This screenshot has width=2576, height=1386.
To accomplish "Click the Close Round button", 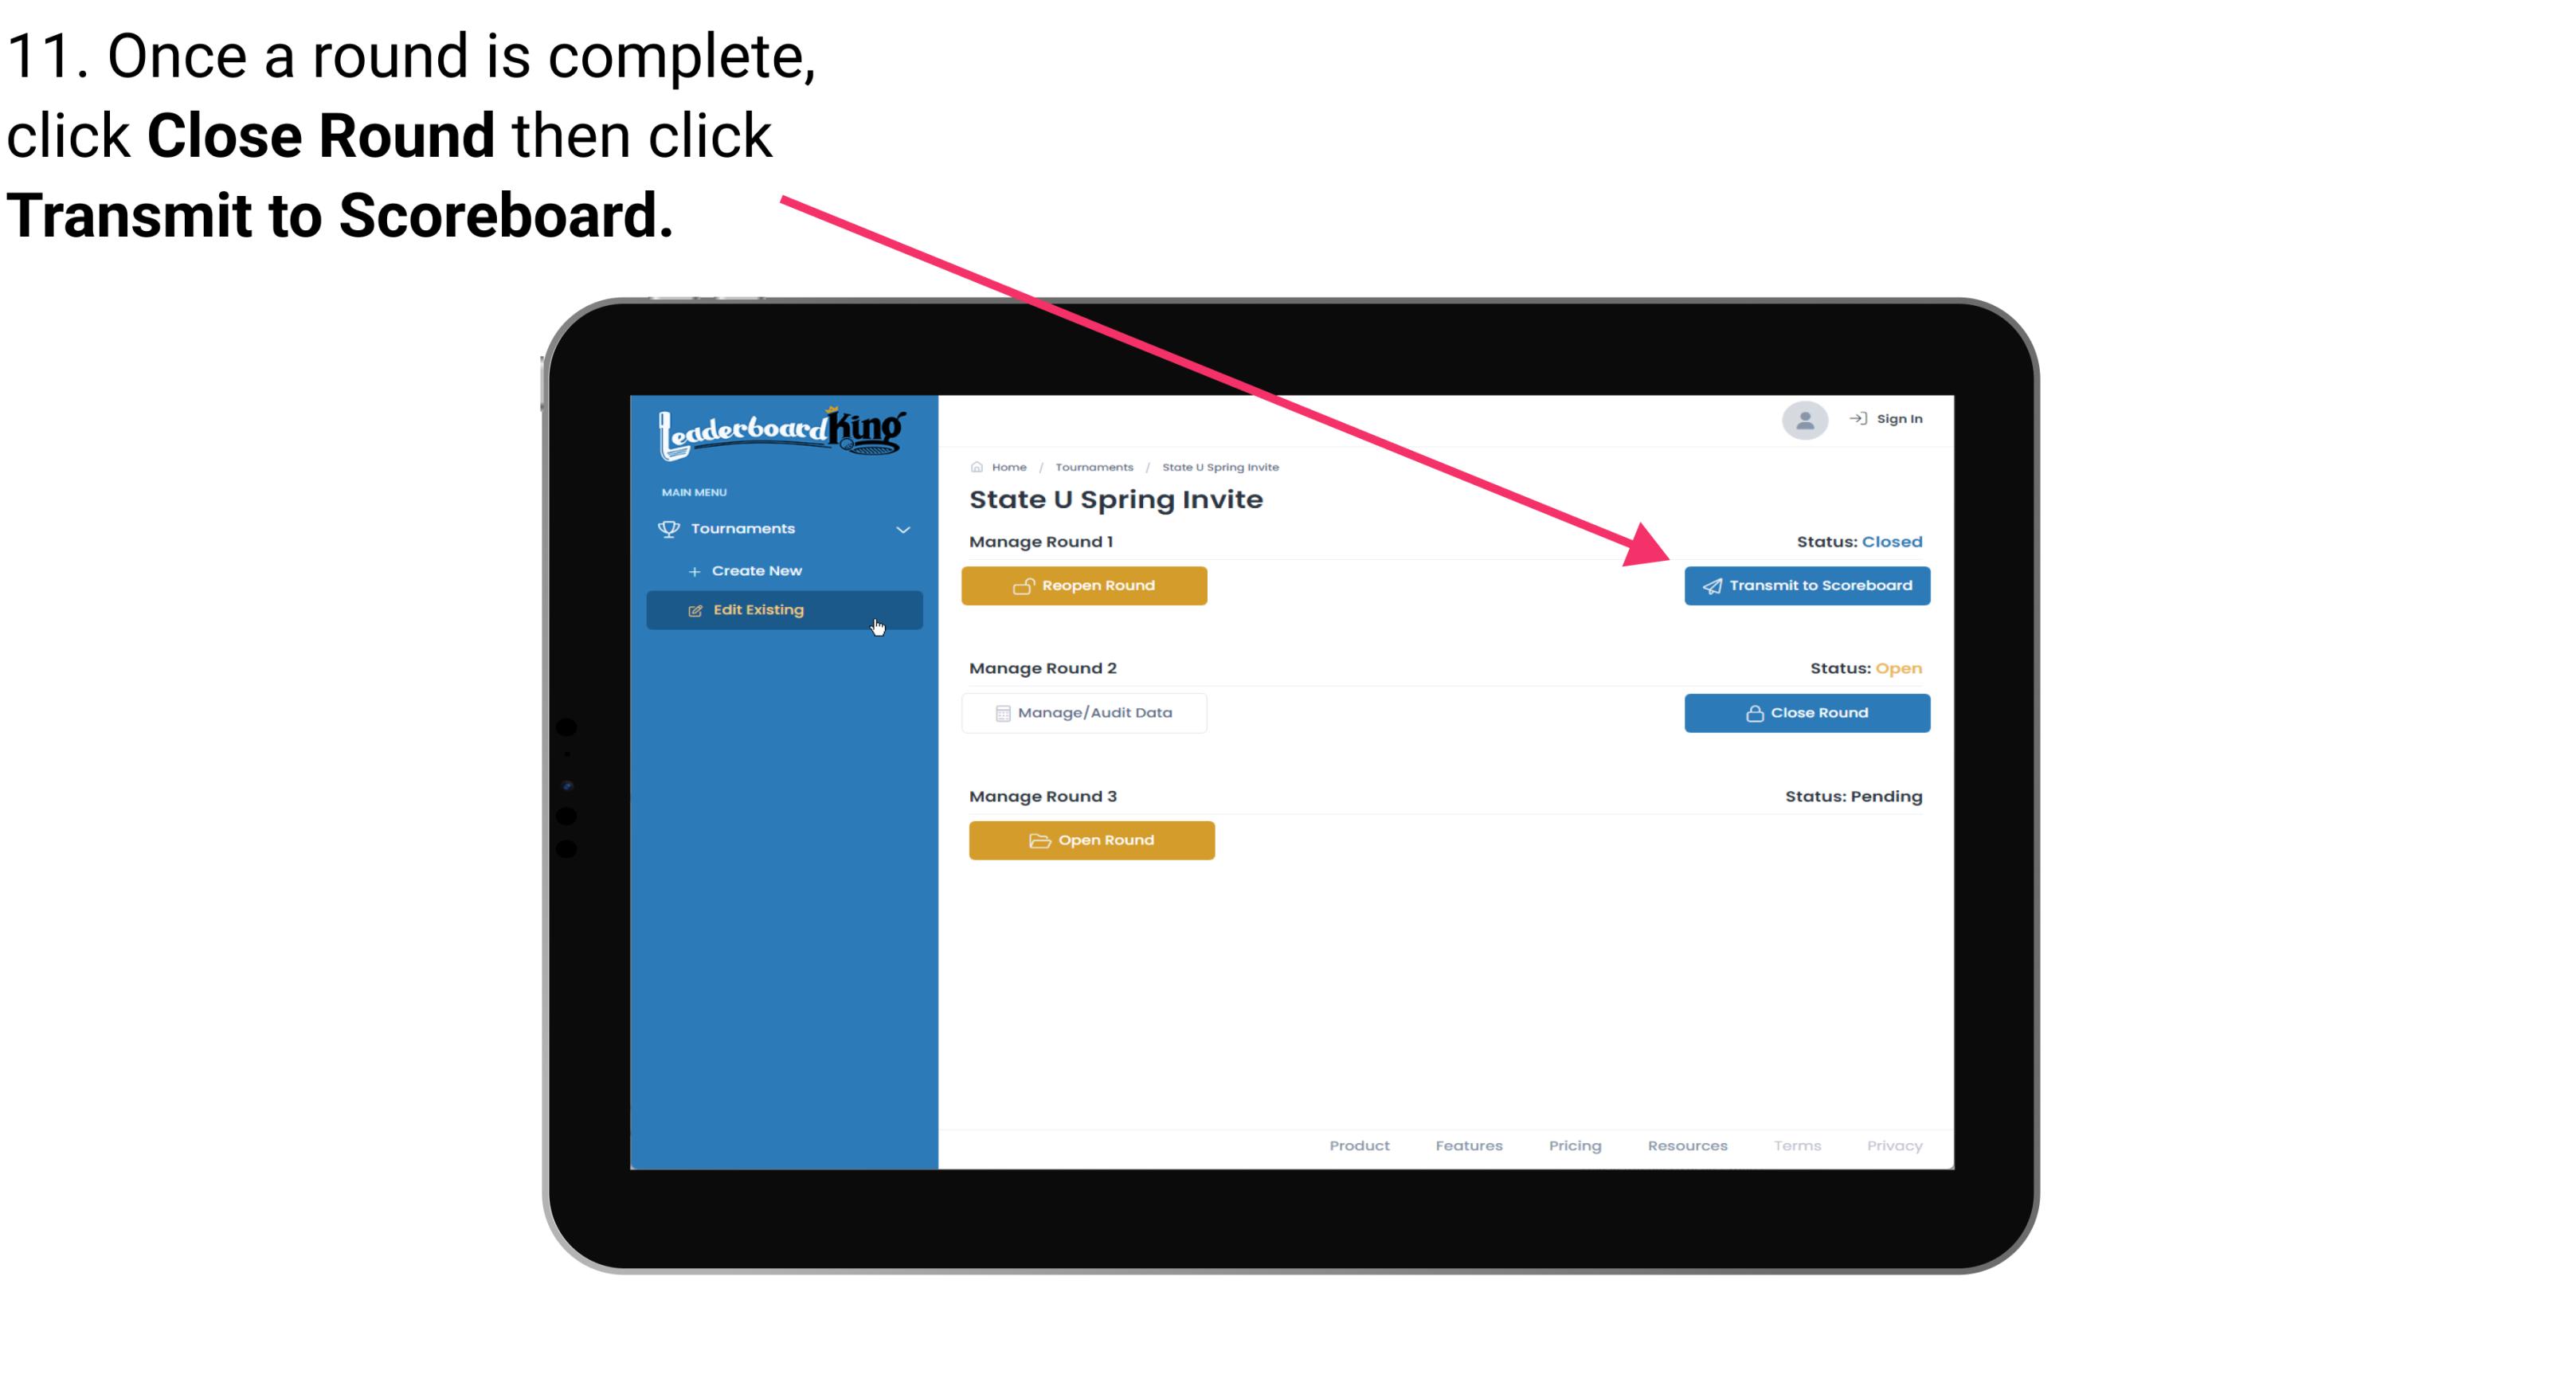I will pyautogui.click(x=1807, y=712).
